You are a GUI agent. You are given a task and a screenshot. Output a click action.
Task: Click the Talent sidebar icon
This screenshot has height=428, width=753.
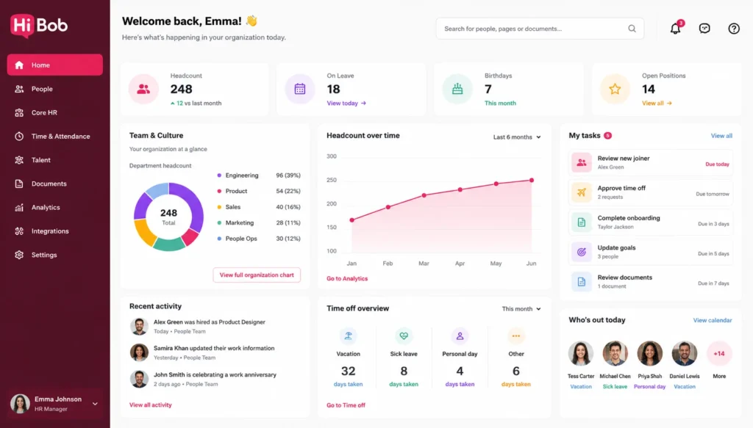[19, 160]
